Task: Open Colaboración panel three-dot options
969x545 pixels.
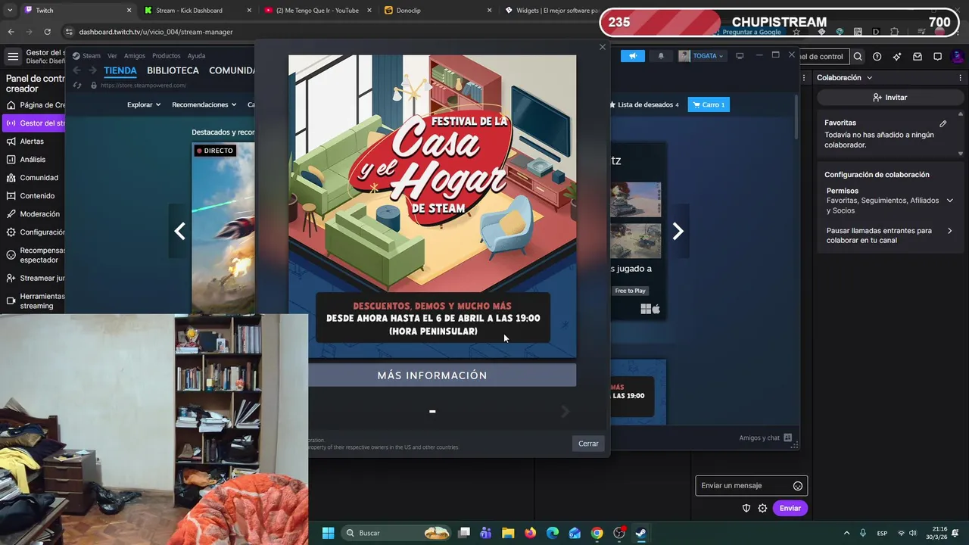Action: (x=961, y=78)
